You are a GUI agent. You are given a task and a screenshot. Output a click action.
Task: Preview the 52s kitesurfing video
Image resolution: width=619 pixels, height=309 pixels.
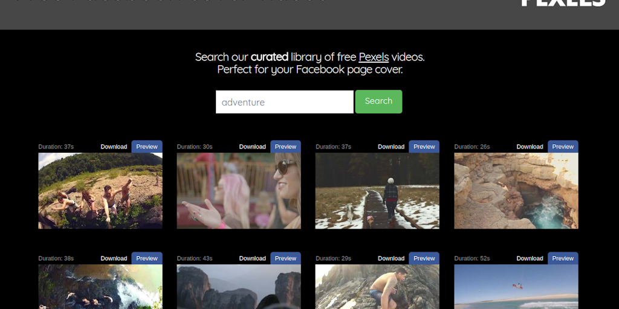pos(563,258)
